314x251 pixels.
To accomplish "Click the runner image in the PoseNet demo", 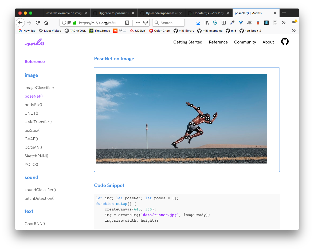I will [x=182, y=118].
